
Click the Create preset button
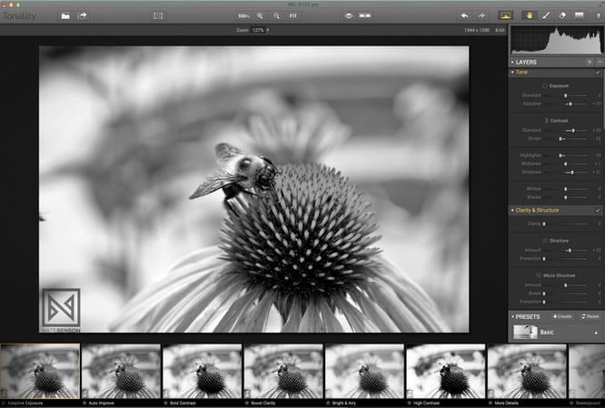click(561, 316)
